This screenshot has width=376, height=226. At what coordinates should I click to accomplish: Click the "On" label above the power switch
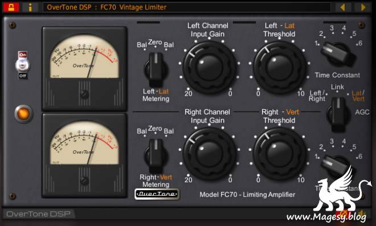(x=23, y=55)
